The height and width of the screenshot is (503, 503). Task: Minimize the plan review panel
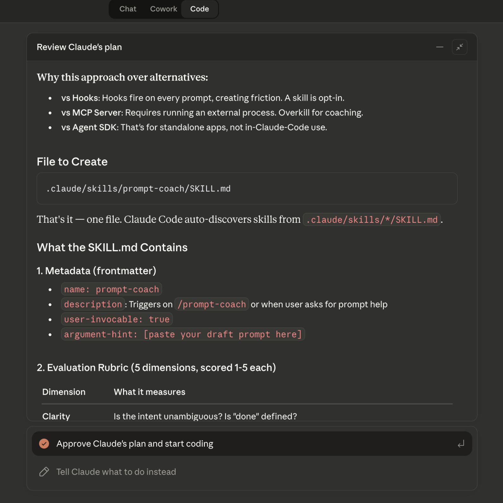point(440,47)
